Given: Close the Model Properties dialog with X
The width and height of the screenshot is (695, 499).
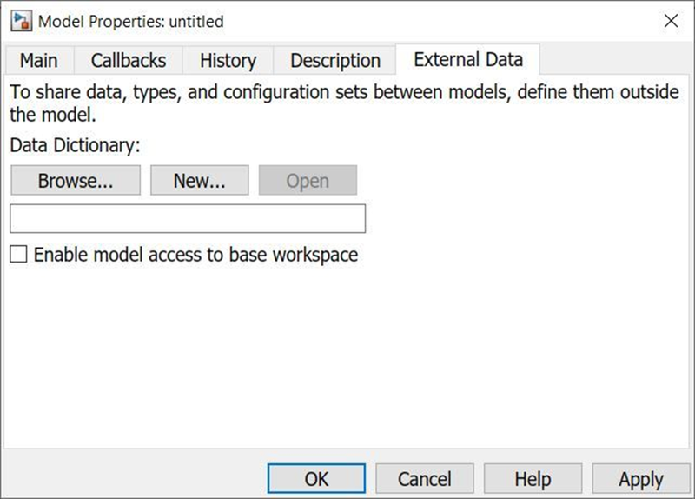Looking at the screenshot, I should (671, 20).
